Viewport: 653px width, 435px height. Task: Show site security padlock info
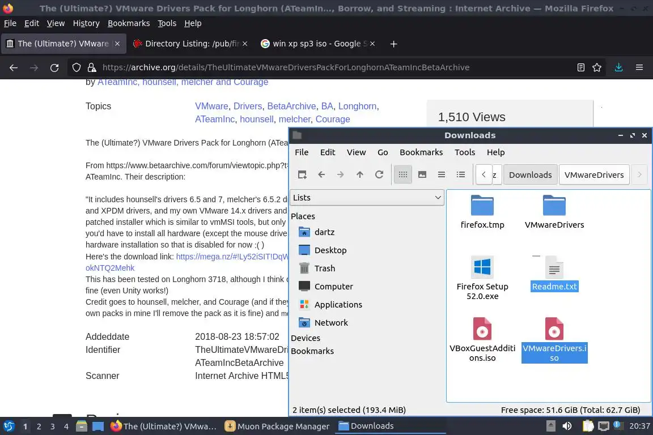(x=92, y=67)
